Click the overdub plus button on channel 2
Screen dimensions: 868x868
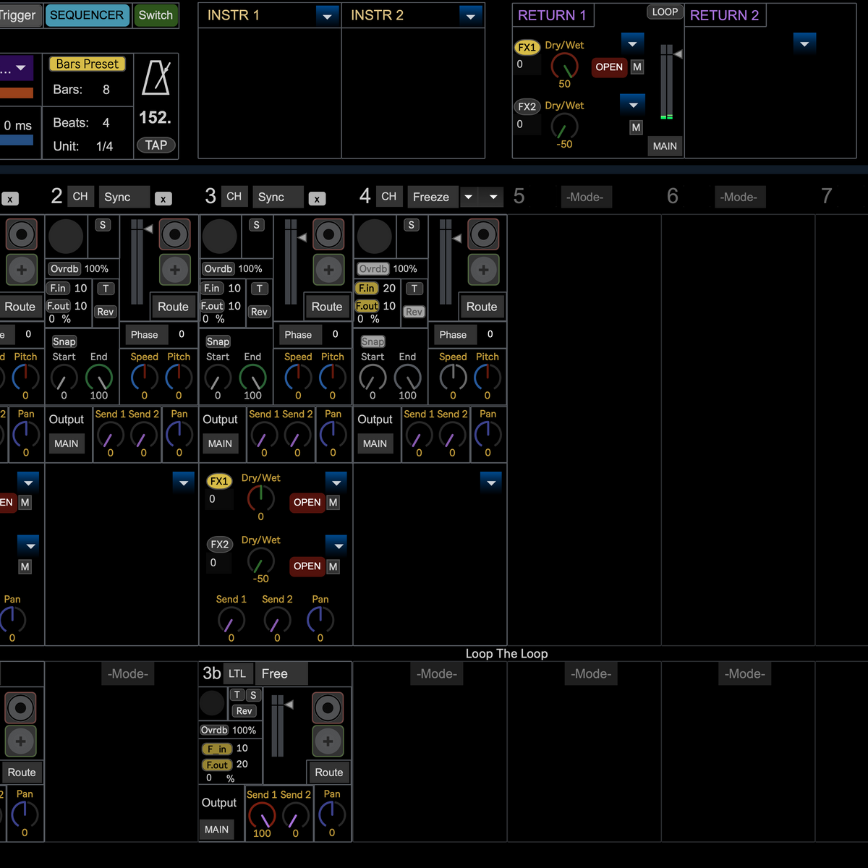pos(175,270)
